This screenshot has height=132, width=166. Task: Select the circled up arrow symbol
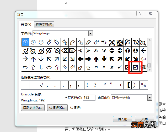point(127,50)
